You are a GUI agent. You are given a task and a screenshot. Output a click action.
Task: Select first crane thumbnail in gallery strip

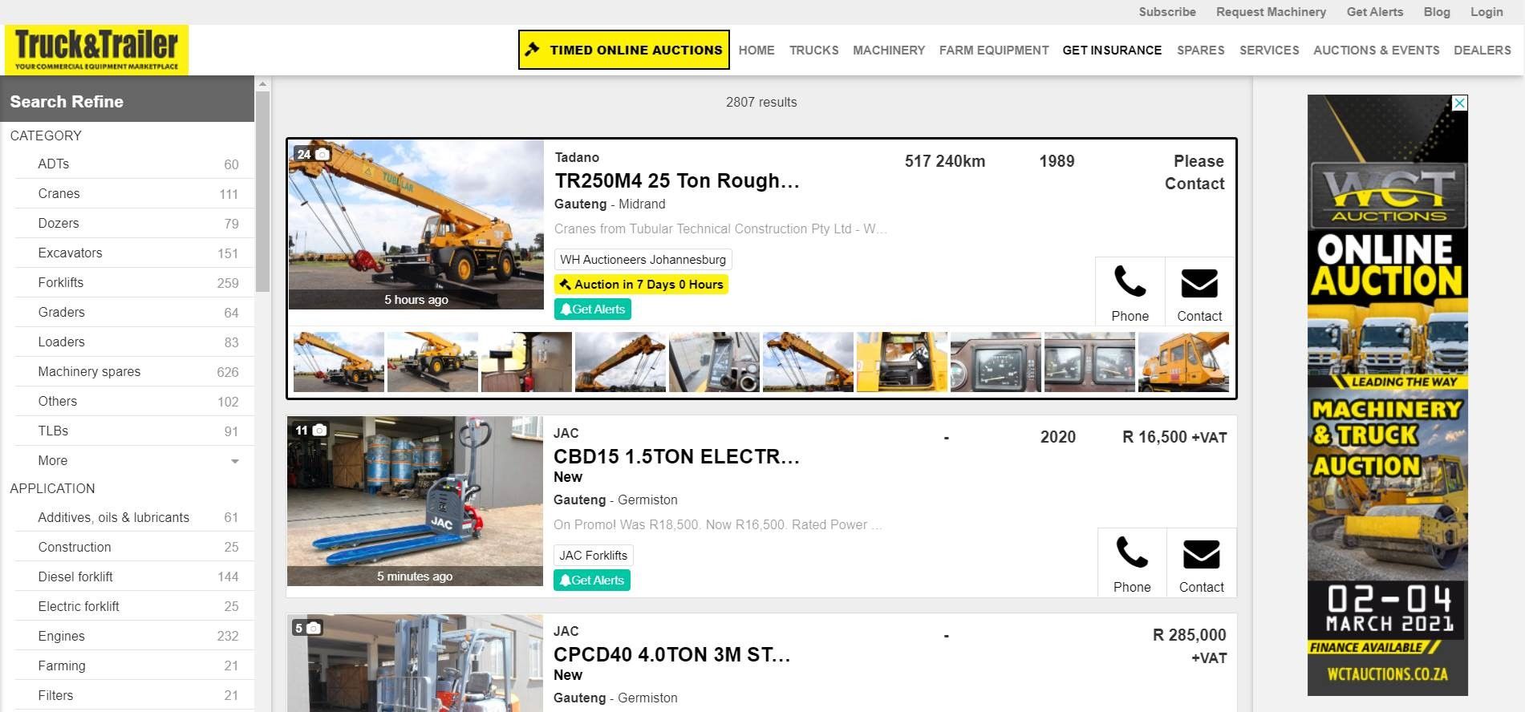point(339,362)
